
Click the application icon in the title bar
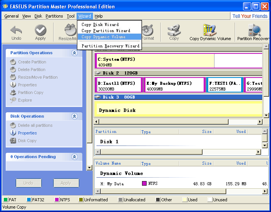(x=5, y=6)
